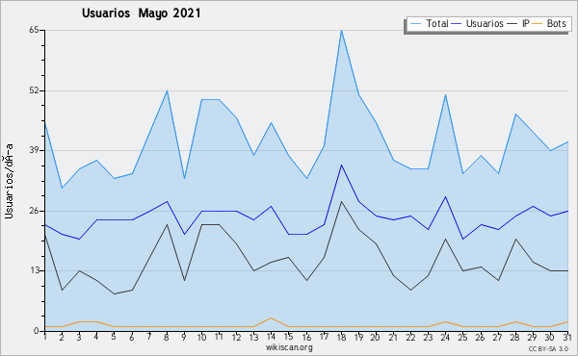Click the y-axis value 13
Viewport: 578px width, 356px height.
[34, 270]
